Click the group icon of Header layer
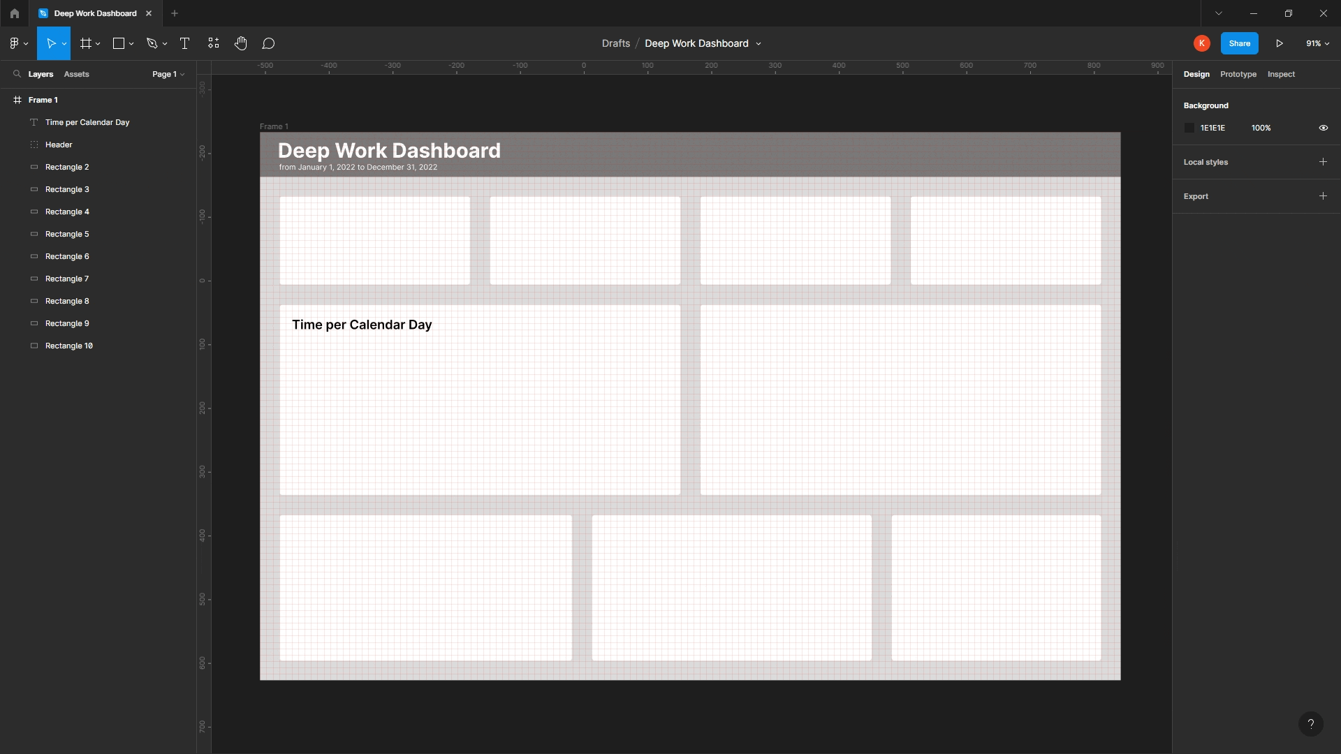 [x=34, y=145]
